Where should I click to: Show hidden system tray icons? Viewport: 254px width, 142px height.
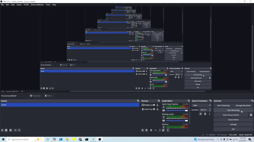coord(218,139)
